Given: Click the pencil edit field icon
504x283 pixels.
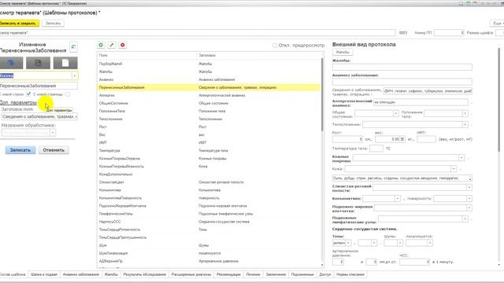Looking at the screenshot, I should tap(112, 46).
